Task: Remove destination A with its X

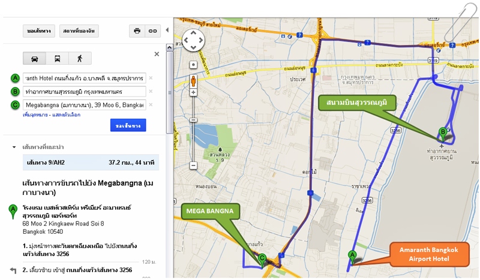Action: [151, 78]
